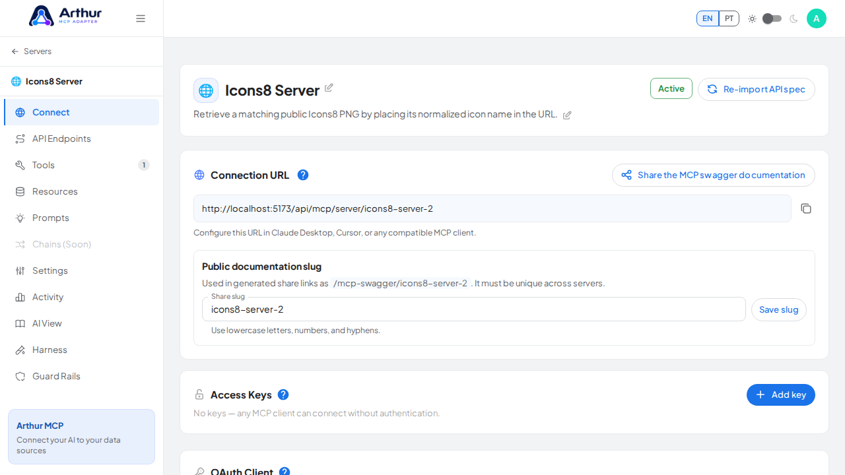Open Guard Rails page
Image resolution: width=845 pixels, height=475 pixels.
click(x=82, y=376)
